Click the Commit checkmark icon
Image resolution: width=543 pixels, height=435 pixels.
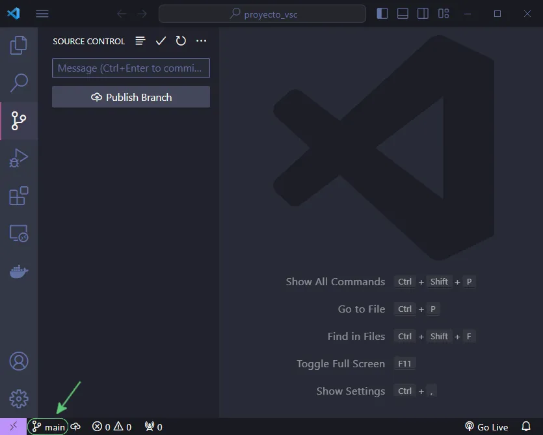click(161, 41)
